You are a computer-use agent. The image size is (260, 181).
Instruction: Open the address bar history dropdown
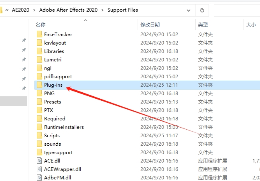pyautogui.click(x=189, y=10)
